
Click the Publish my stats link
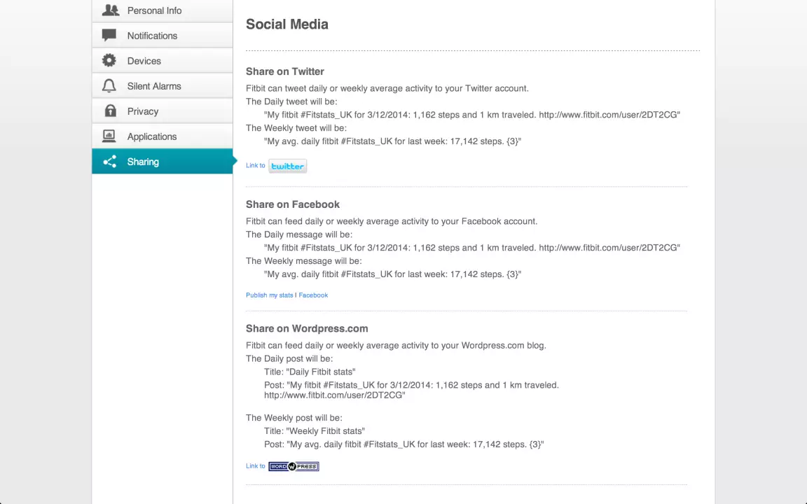pos(269,295)
